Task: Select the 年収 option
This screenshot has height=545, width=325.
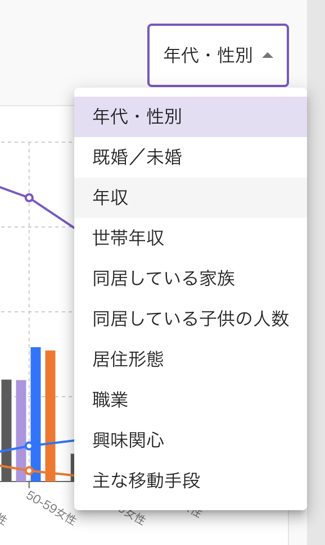Action: click(191, 198)
